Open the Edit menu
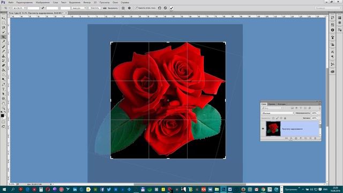This screenshot has width=343, height=193. (x=25, y=2)
